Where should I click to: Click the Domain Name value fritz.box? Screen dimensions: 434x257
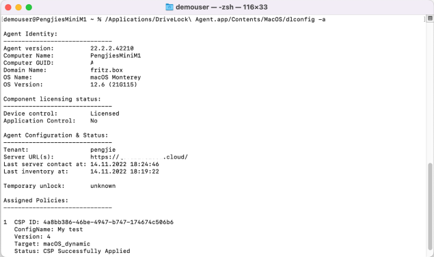107,70
